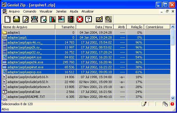Click the date 20 Nov 2002, 09:40:10
This screenshot has width=177, height=113.
click(95, 97)
